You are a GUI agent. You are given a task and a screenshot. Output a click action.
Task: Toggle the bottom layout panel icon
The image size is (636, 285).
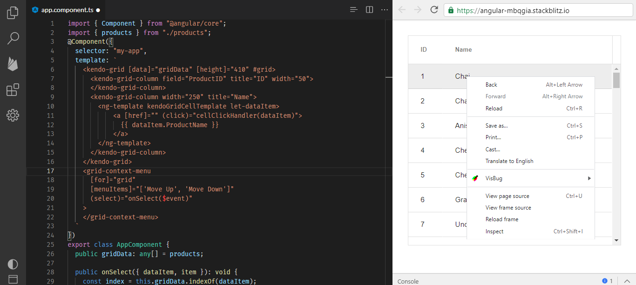coord(13,279)
